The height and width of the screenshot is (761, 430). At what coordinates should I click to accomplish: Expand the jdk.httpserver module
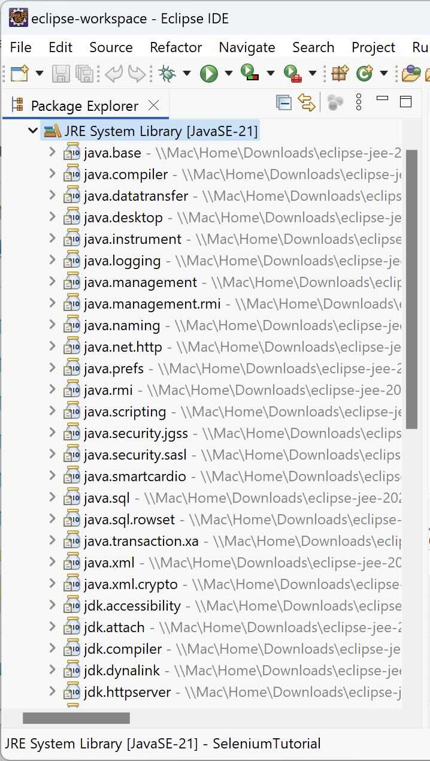pos(53,691)
